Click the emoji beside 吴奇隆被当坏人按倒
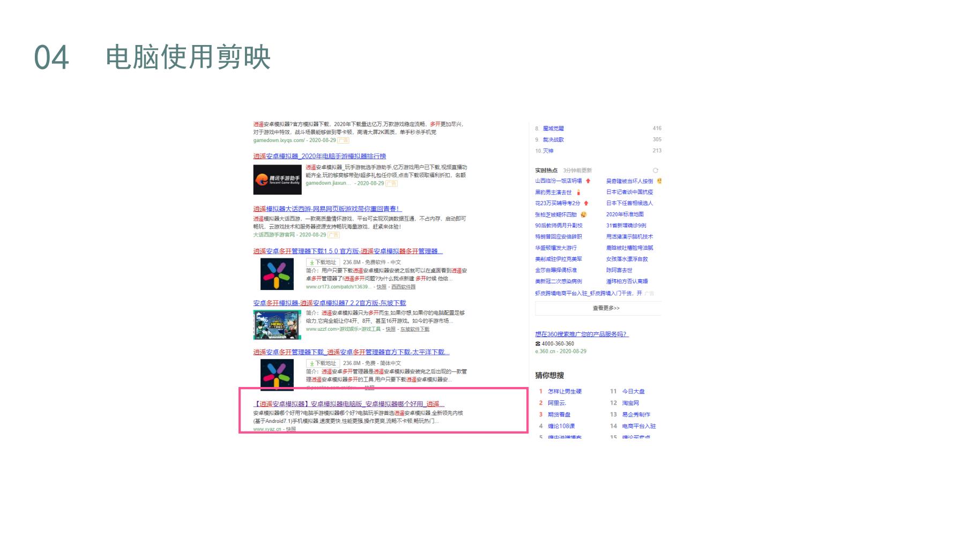Image resolution: width=953 pixels, height=536 pixels. (659, 181)
